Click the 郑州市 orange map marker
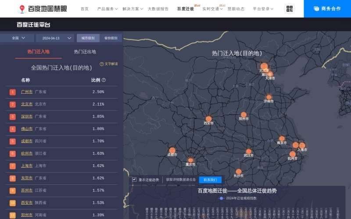The image size is (351, 219). pos(244,115)
